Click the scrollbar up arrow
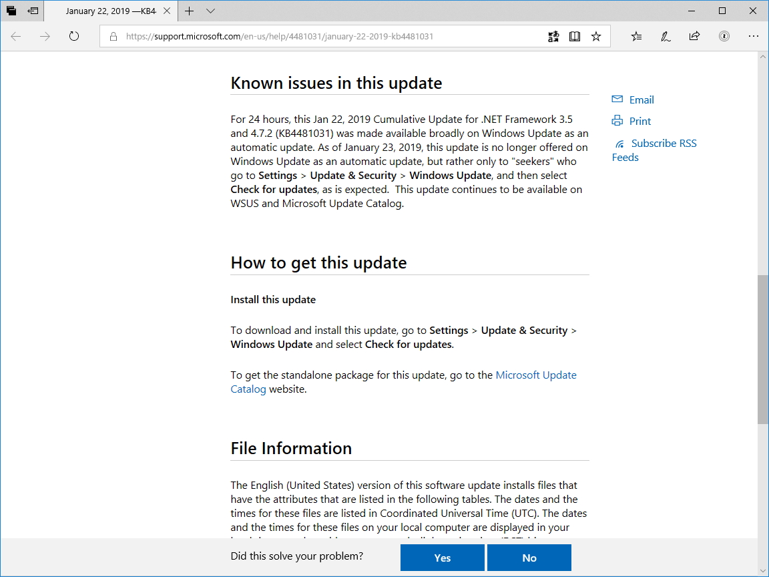This screenshot has height=577, width=769. pos(763,56)
